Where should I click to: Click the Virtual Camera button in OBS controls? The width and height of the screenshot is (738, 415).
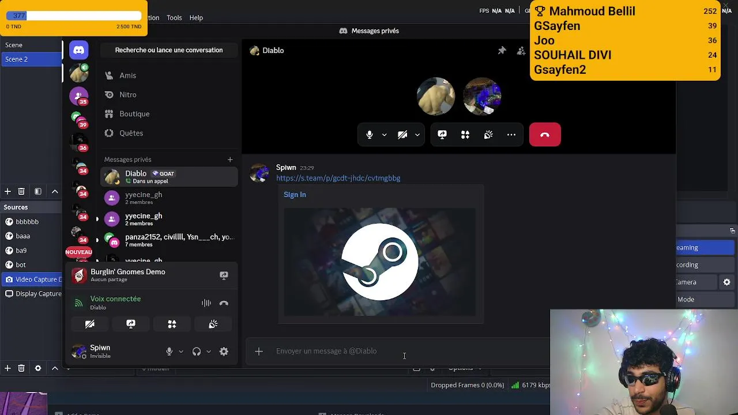coord(696,282)
